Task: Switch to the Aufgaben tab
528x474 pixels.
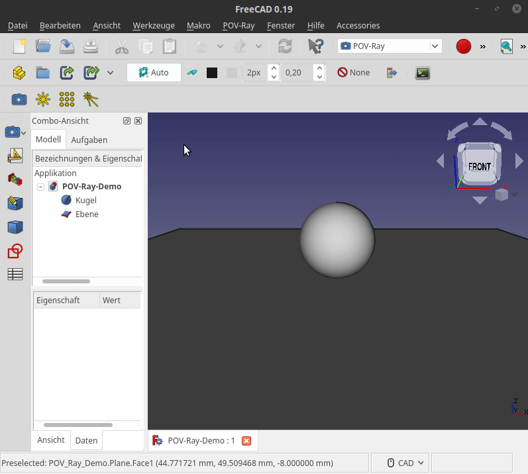Action: click(x=89, y=140)
